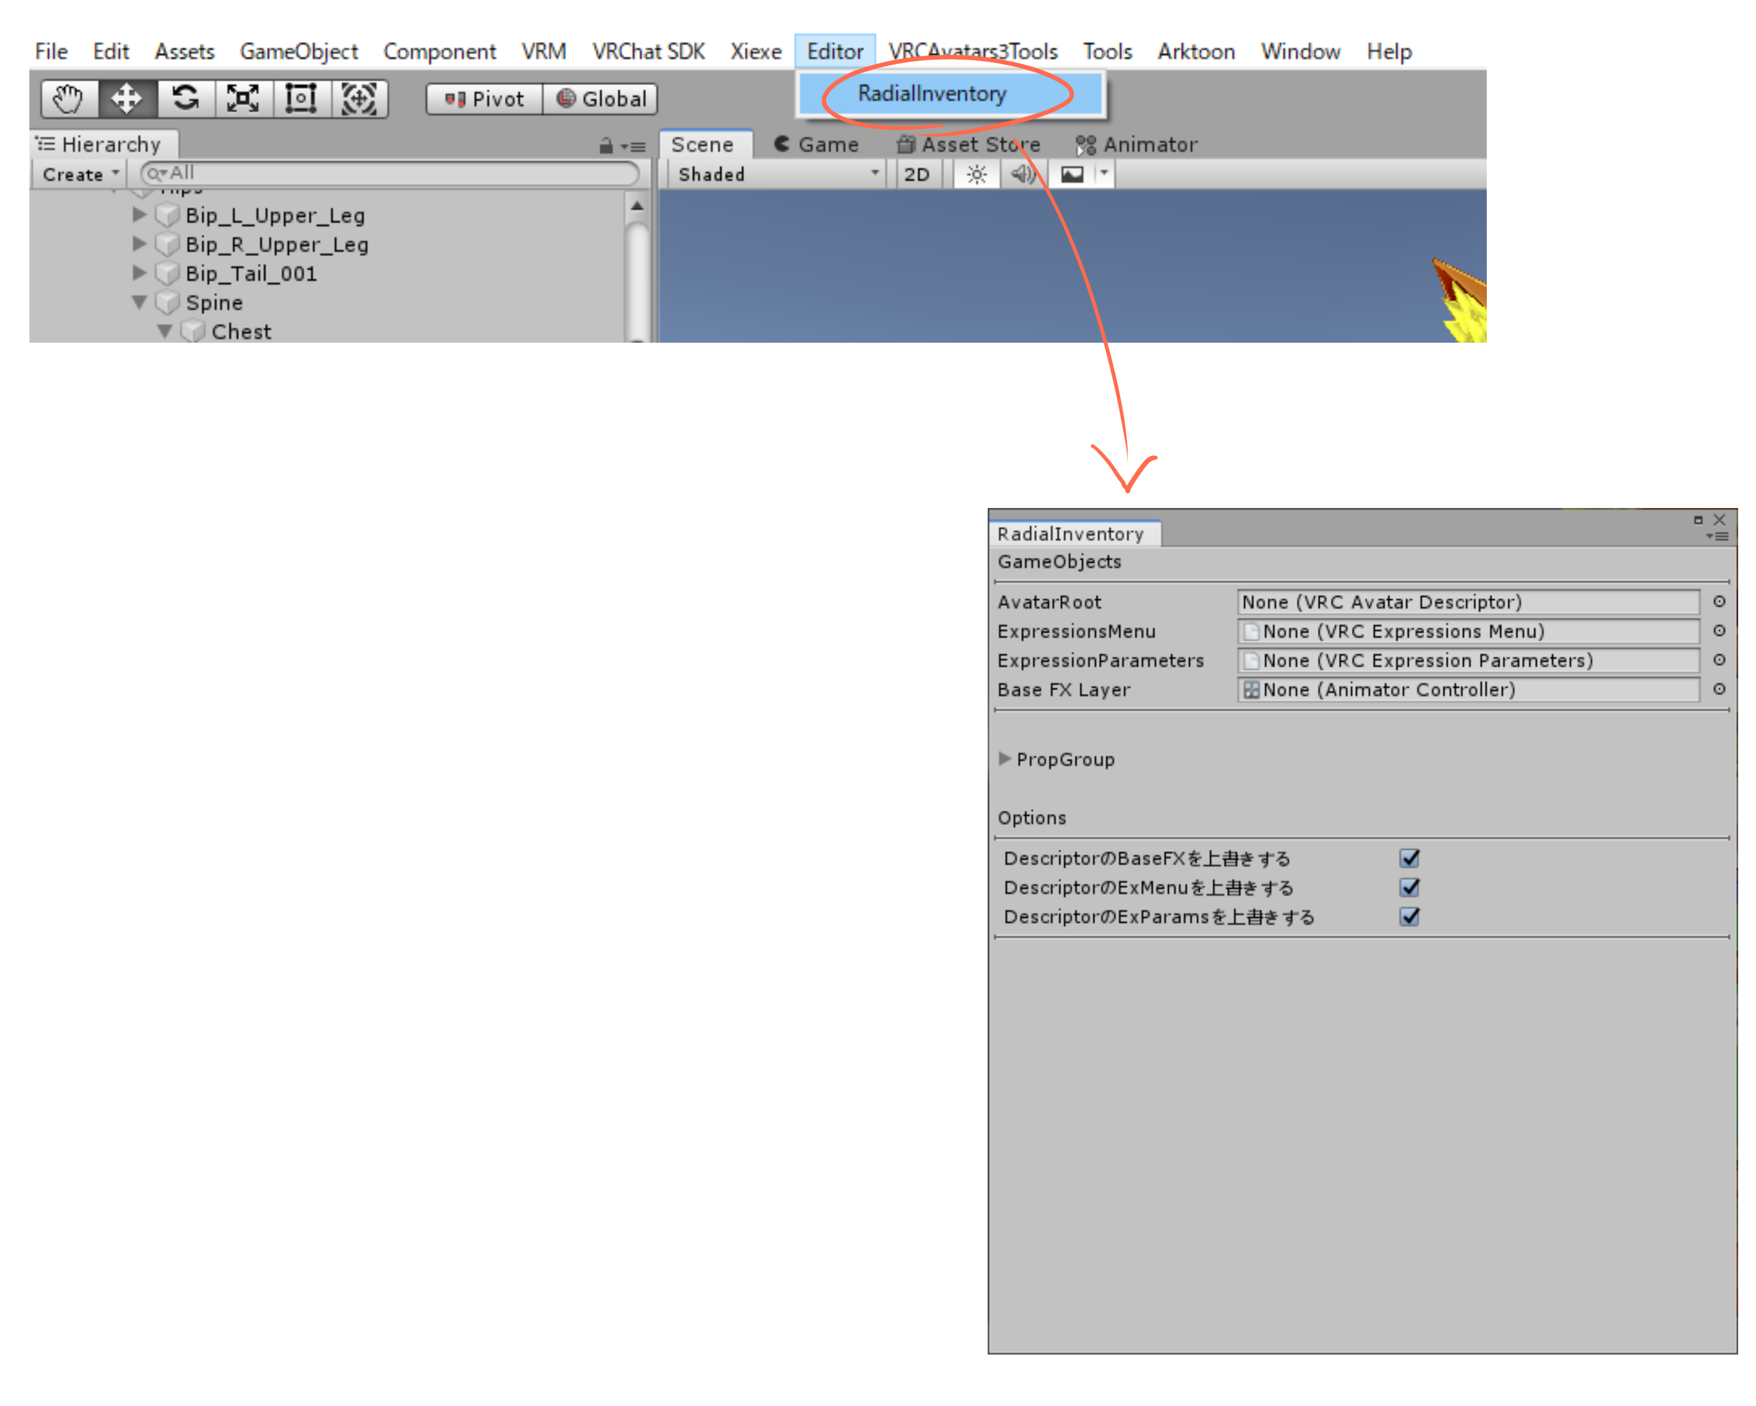Choose RadialInventory from Editor menu
This screenshot has width=1756, height=1406.
point(932,93)
